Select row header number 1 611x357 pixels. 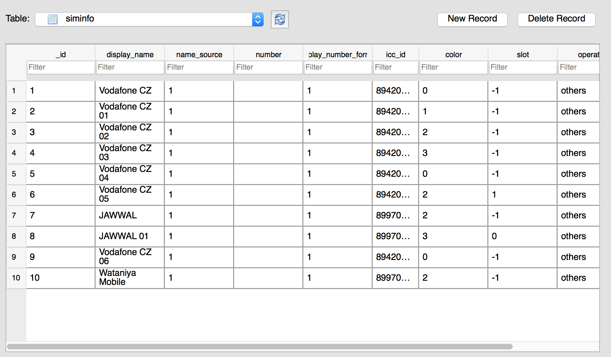[16, 91]
